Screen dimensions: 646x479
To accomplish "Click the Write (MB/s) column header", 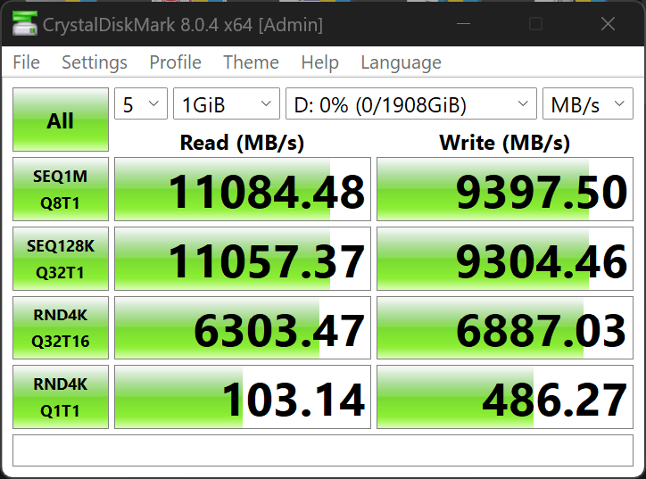I will click(x=505, y=143).
